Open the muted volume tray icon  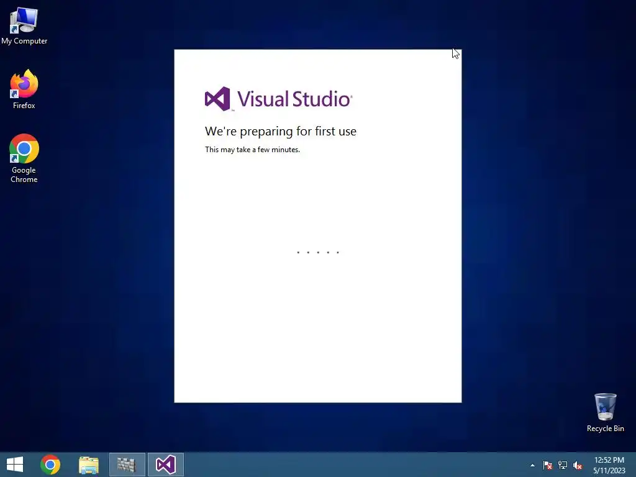point(578,465)
